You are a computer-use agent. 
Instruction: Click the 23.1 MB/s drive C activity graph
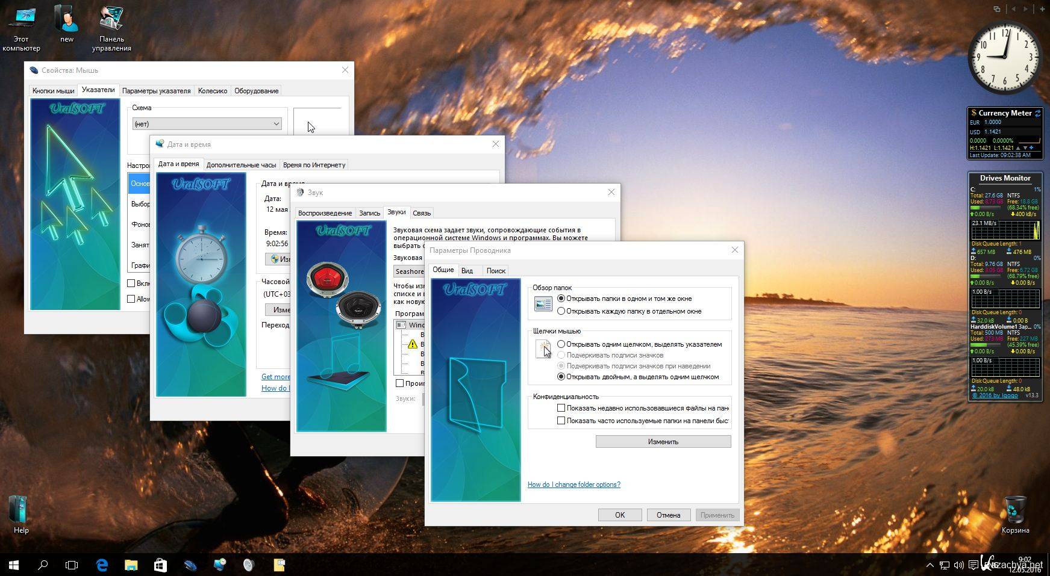1005,230
